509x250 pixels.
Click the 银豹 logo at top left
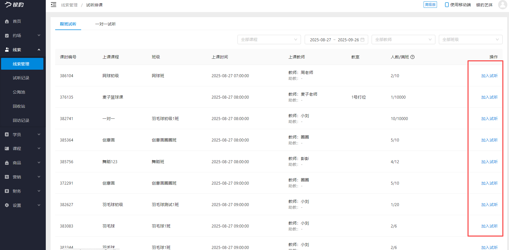pyautogui.click(x=14, y=5)
